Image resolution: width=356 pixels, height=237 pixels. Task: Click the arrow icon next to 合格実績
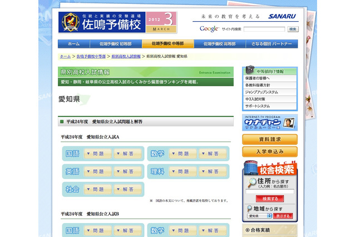pyautogui.click(x=248, y=230)
